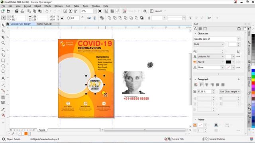Click the black background fill color swatch
The height and width of the screenshot is (143, 255).
[x=228, y=62]
